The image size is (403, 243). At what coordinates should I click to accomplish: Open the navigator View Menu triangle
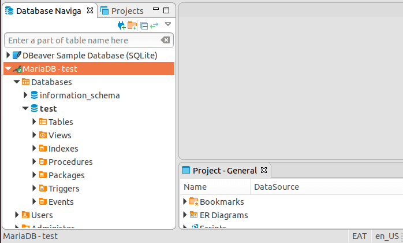(168, 24)
